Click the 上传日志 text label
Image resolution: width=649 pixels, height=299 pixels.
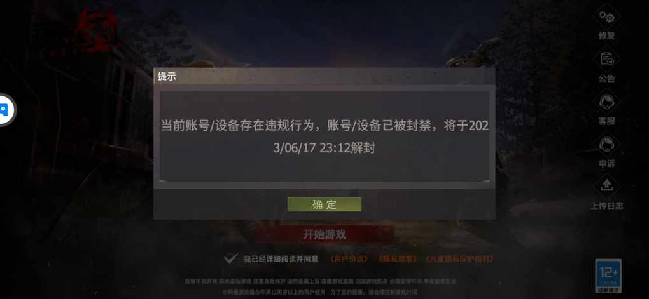(x=607, y=206)
